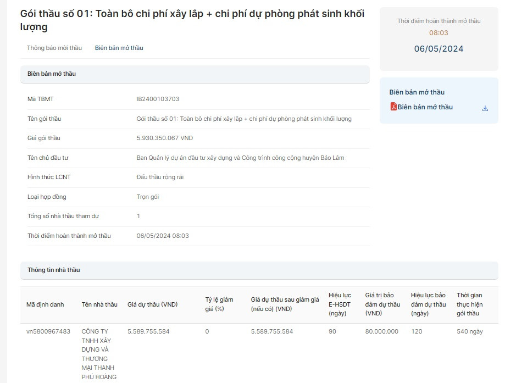The height and width of the screenshot is (383, 505).
Task: Collapse the Thông tin nhà thầu section header
Action: coord(54,270)
